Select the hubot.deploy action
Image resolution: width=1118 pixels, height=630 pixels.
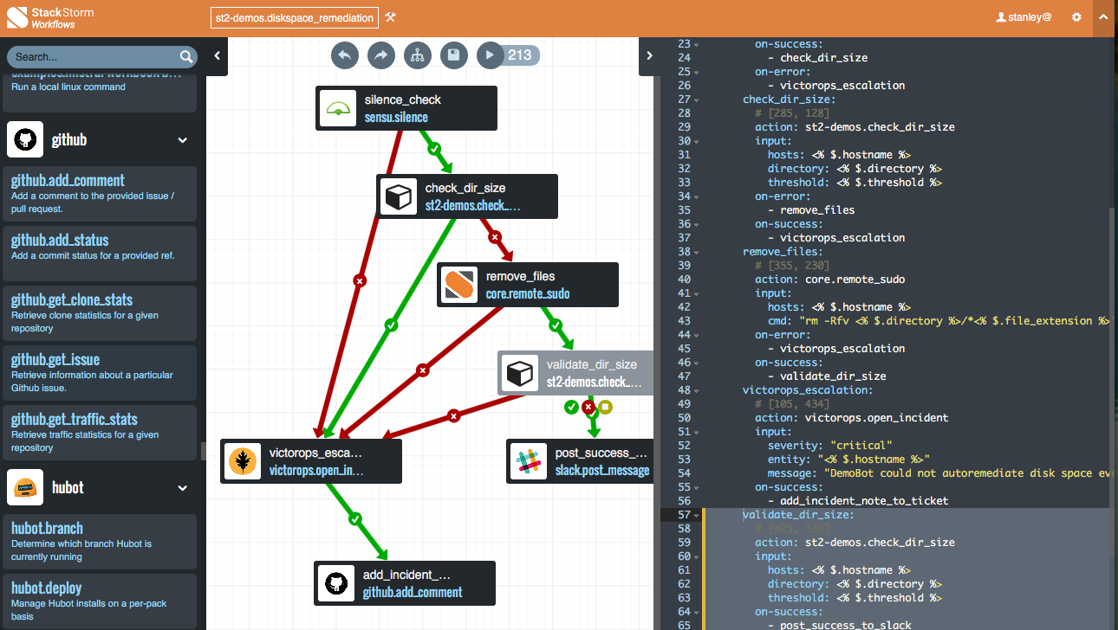(100, 600)
